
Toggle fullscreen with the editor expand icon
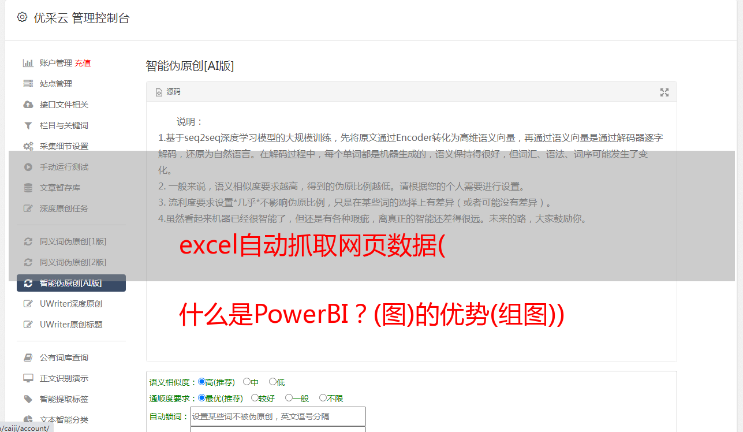click(664, 92)
